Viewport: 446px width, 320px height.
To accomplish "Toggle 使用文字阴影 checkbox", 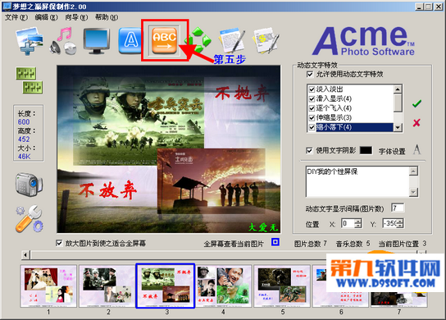I will click(x=309, y=150).
